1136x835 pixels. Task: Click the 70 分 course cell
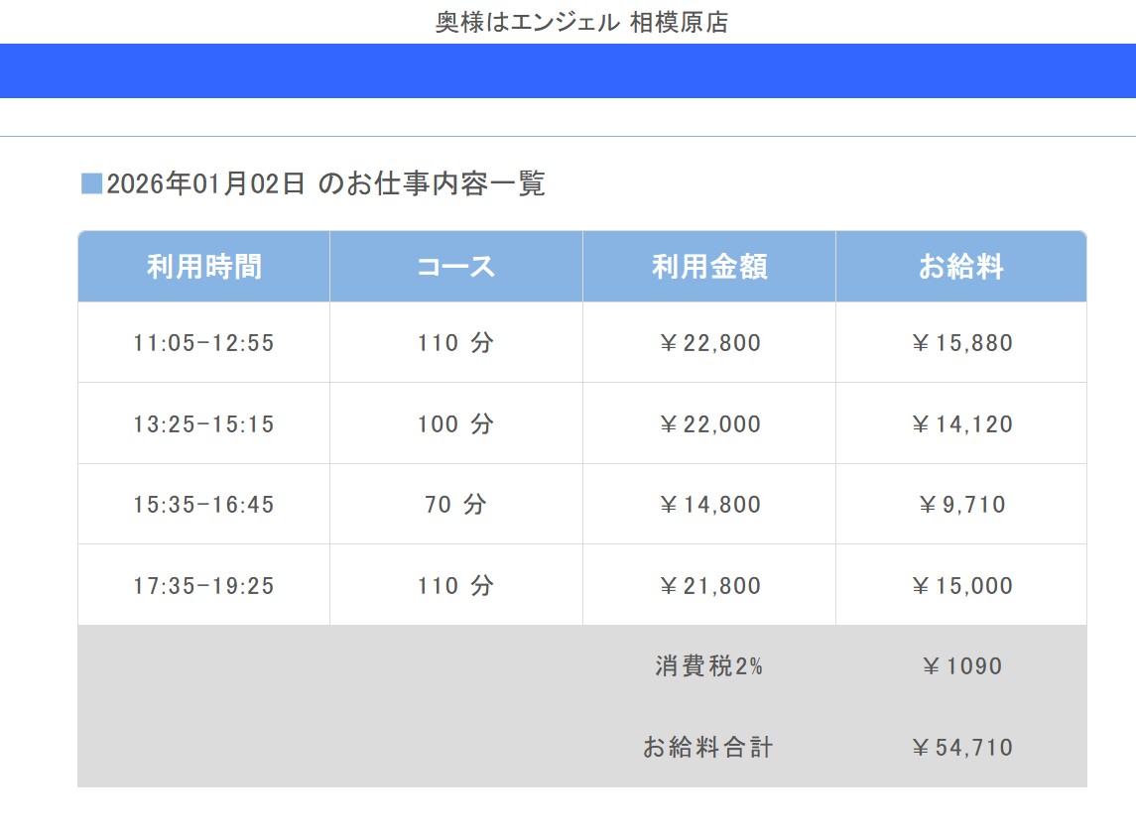click(455, 505)
